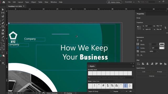This screenshot has width=168, height=94.
Task: Open the Window menu
Action: [x=54, y=2]
